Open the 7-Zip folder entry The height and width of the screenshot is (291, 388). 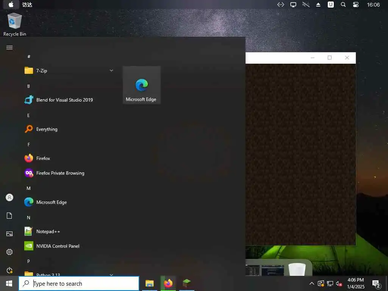coord(69,70)
